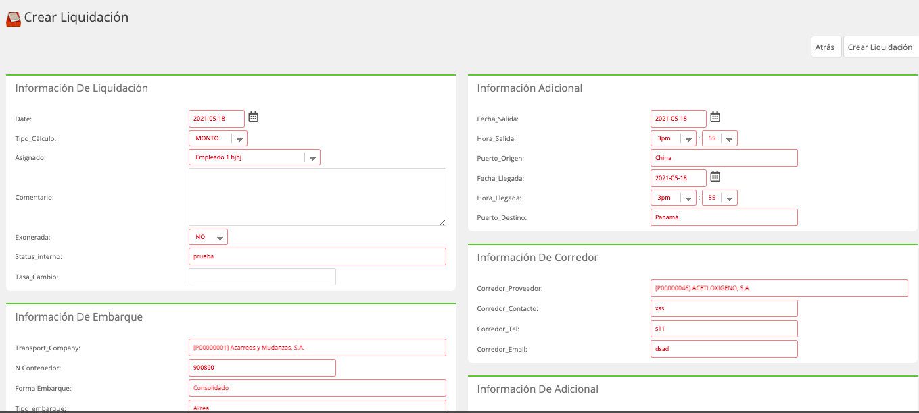Viewport: 919px width, 413px height.
Task: Edit the Puerto_Destino field
Action: pyautogui.click(x=724, y=217)
